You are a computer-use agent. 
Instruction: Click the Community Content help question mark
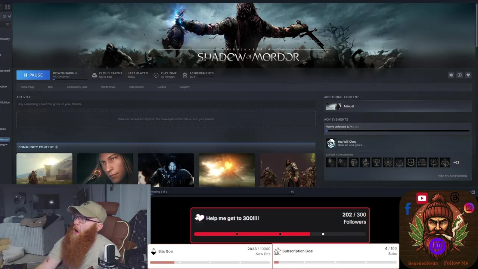pyautogui.click(x=57, y=147)
